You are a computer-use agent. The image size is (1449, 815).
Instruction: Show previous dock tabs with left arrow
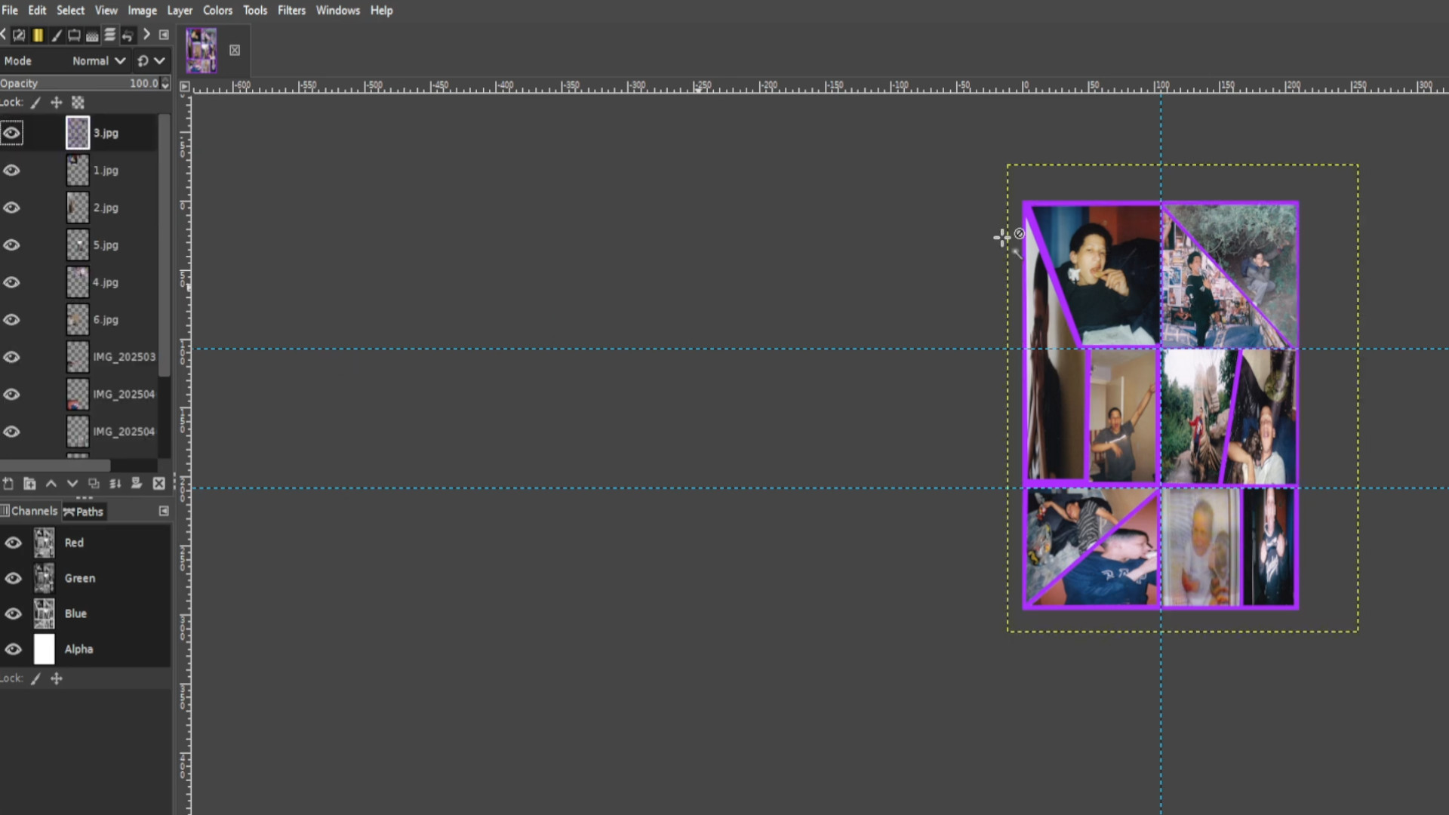pyautogui.click(x=3, y=35)
